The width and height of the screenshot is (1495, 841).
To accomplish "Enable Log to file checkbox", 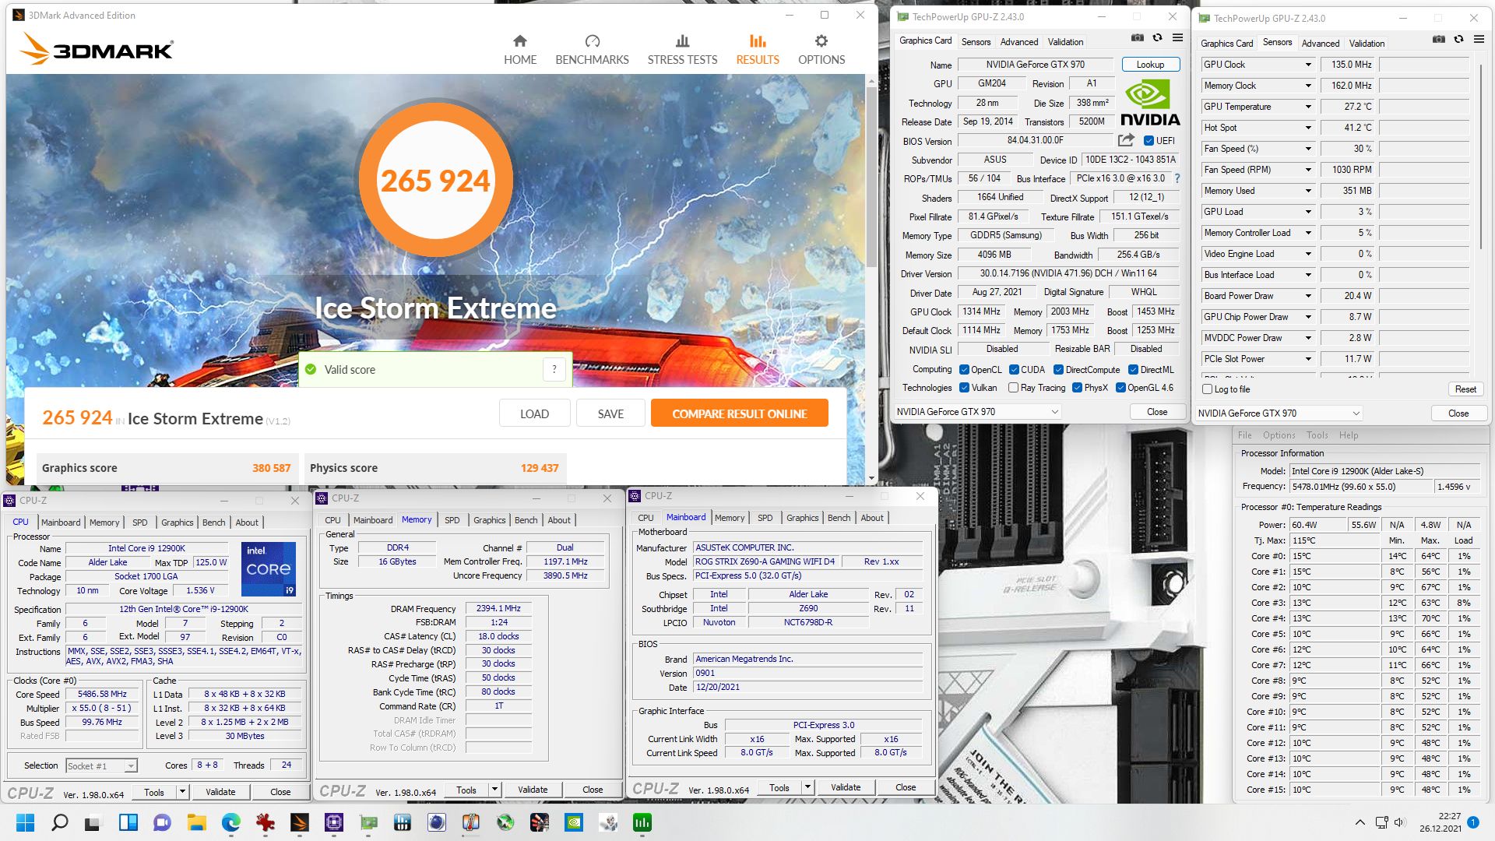I will 1208,389.
